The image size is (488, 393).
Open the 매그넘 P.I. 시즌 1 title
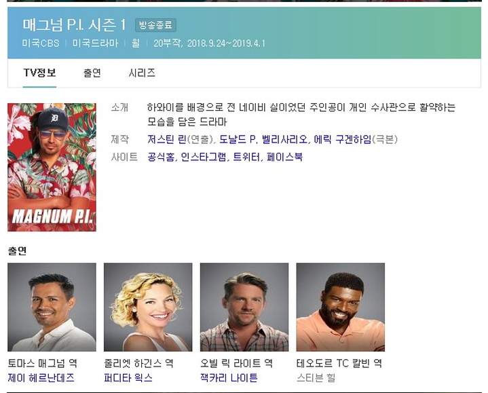74,25
